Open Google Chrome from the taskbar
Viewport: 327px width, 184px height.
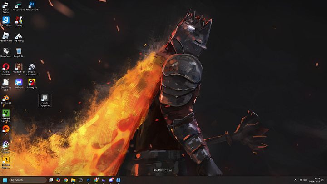[66, 180]
